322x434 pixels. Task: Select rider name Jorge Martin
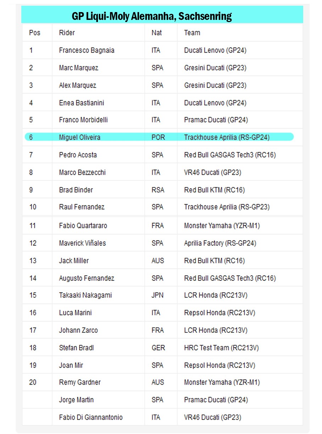pyautogui.click(x=76, y=400)
